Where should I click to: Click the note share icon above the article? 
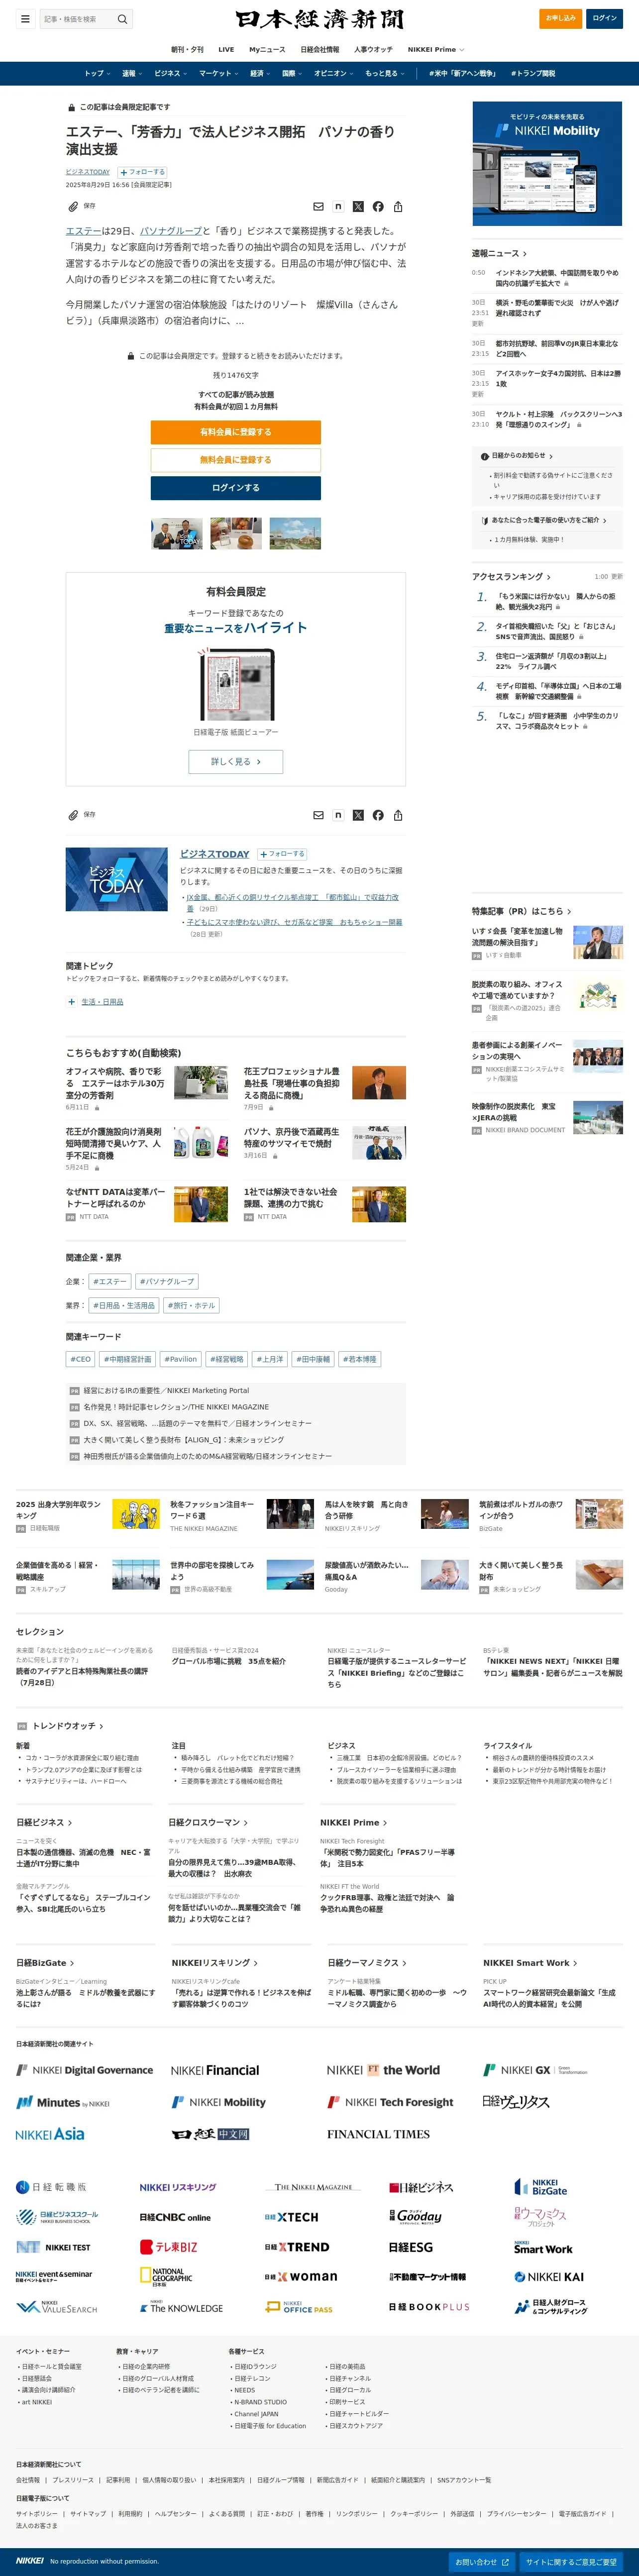tap(338, 207)
